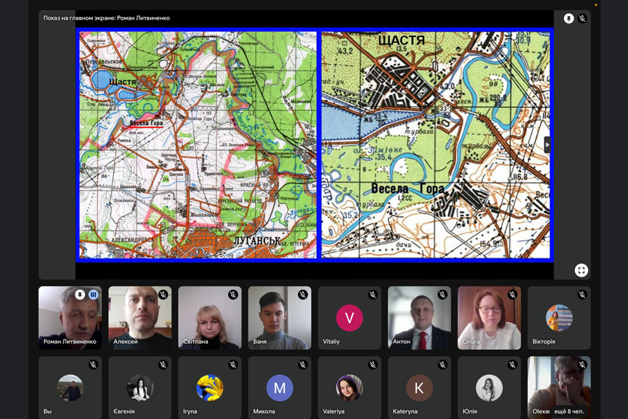Click the muted mic icon on Iryna's tile
The width and height of the screenshot is (628, 419).
233,365
